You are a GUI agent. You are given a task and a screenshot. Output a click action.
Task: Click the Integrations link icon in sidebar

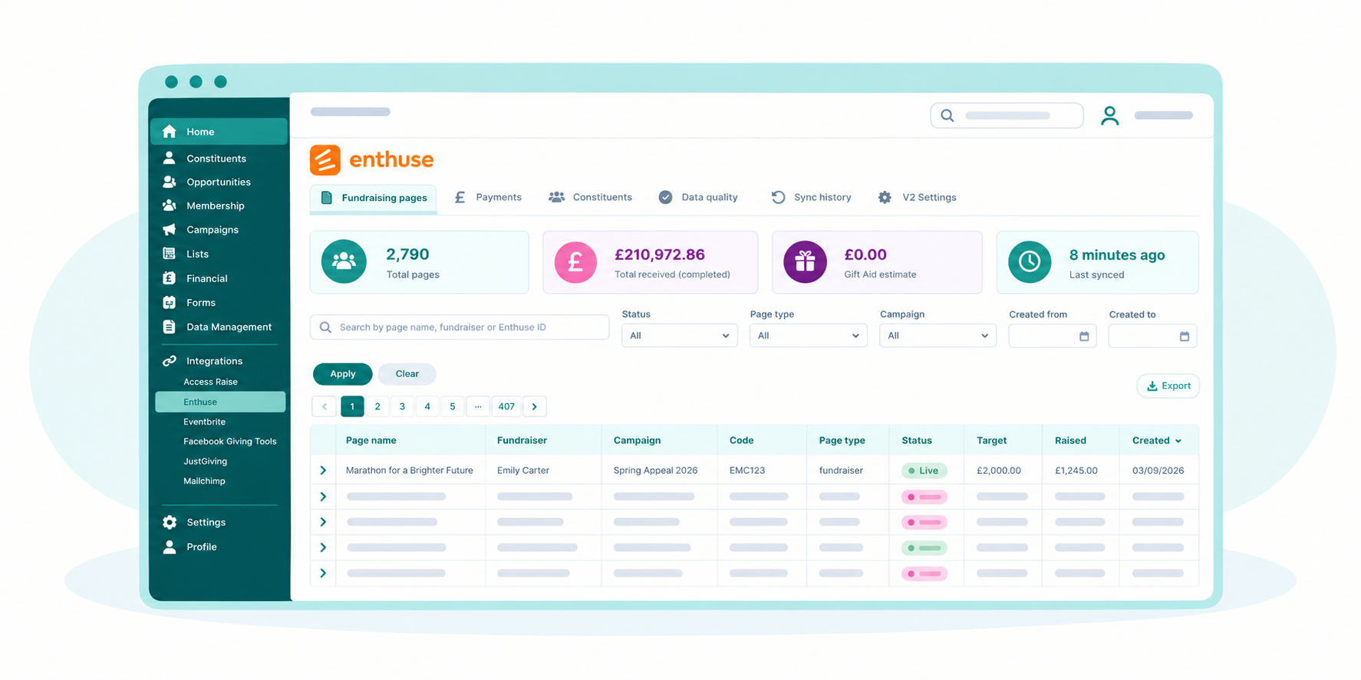pyautogui.click(x=170, y=361)
